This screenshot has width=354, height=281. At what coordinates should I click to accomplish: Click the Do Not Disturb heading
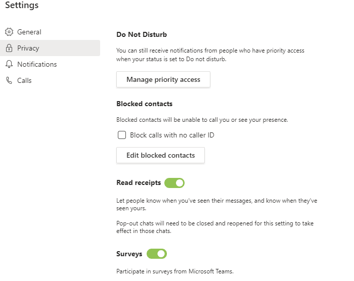click(x=142, y=35)
